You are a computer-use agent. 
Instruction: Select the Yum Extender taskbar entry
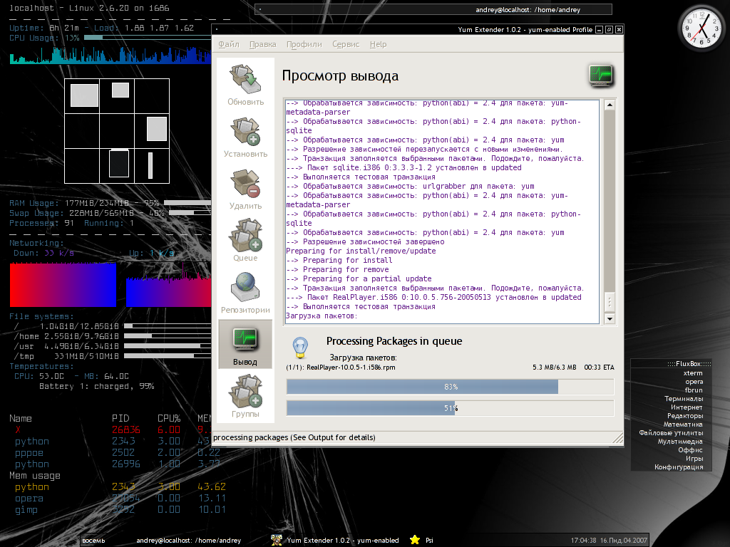pyautogui.click(x=343, y=540)
